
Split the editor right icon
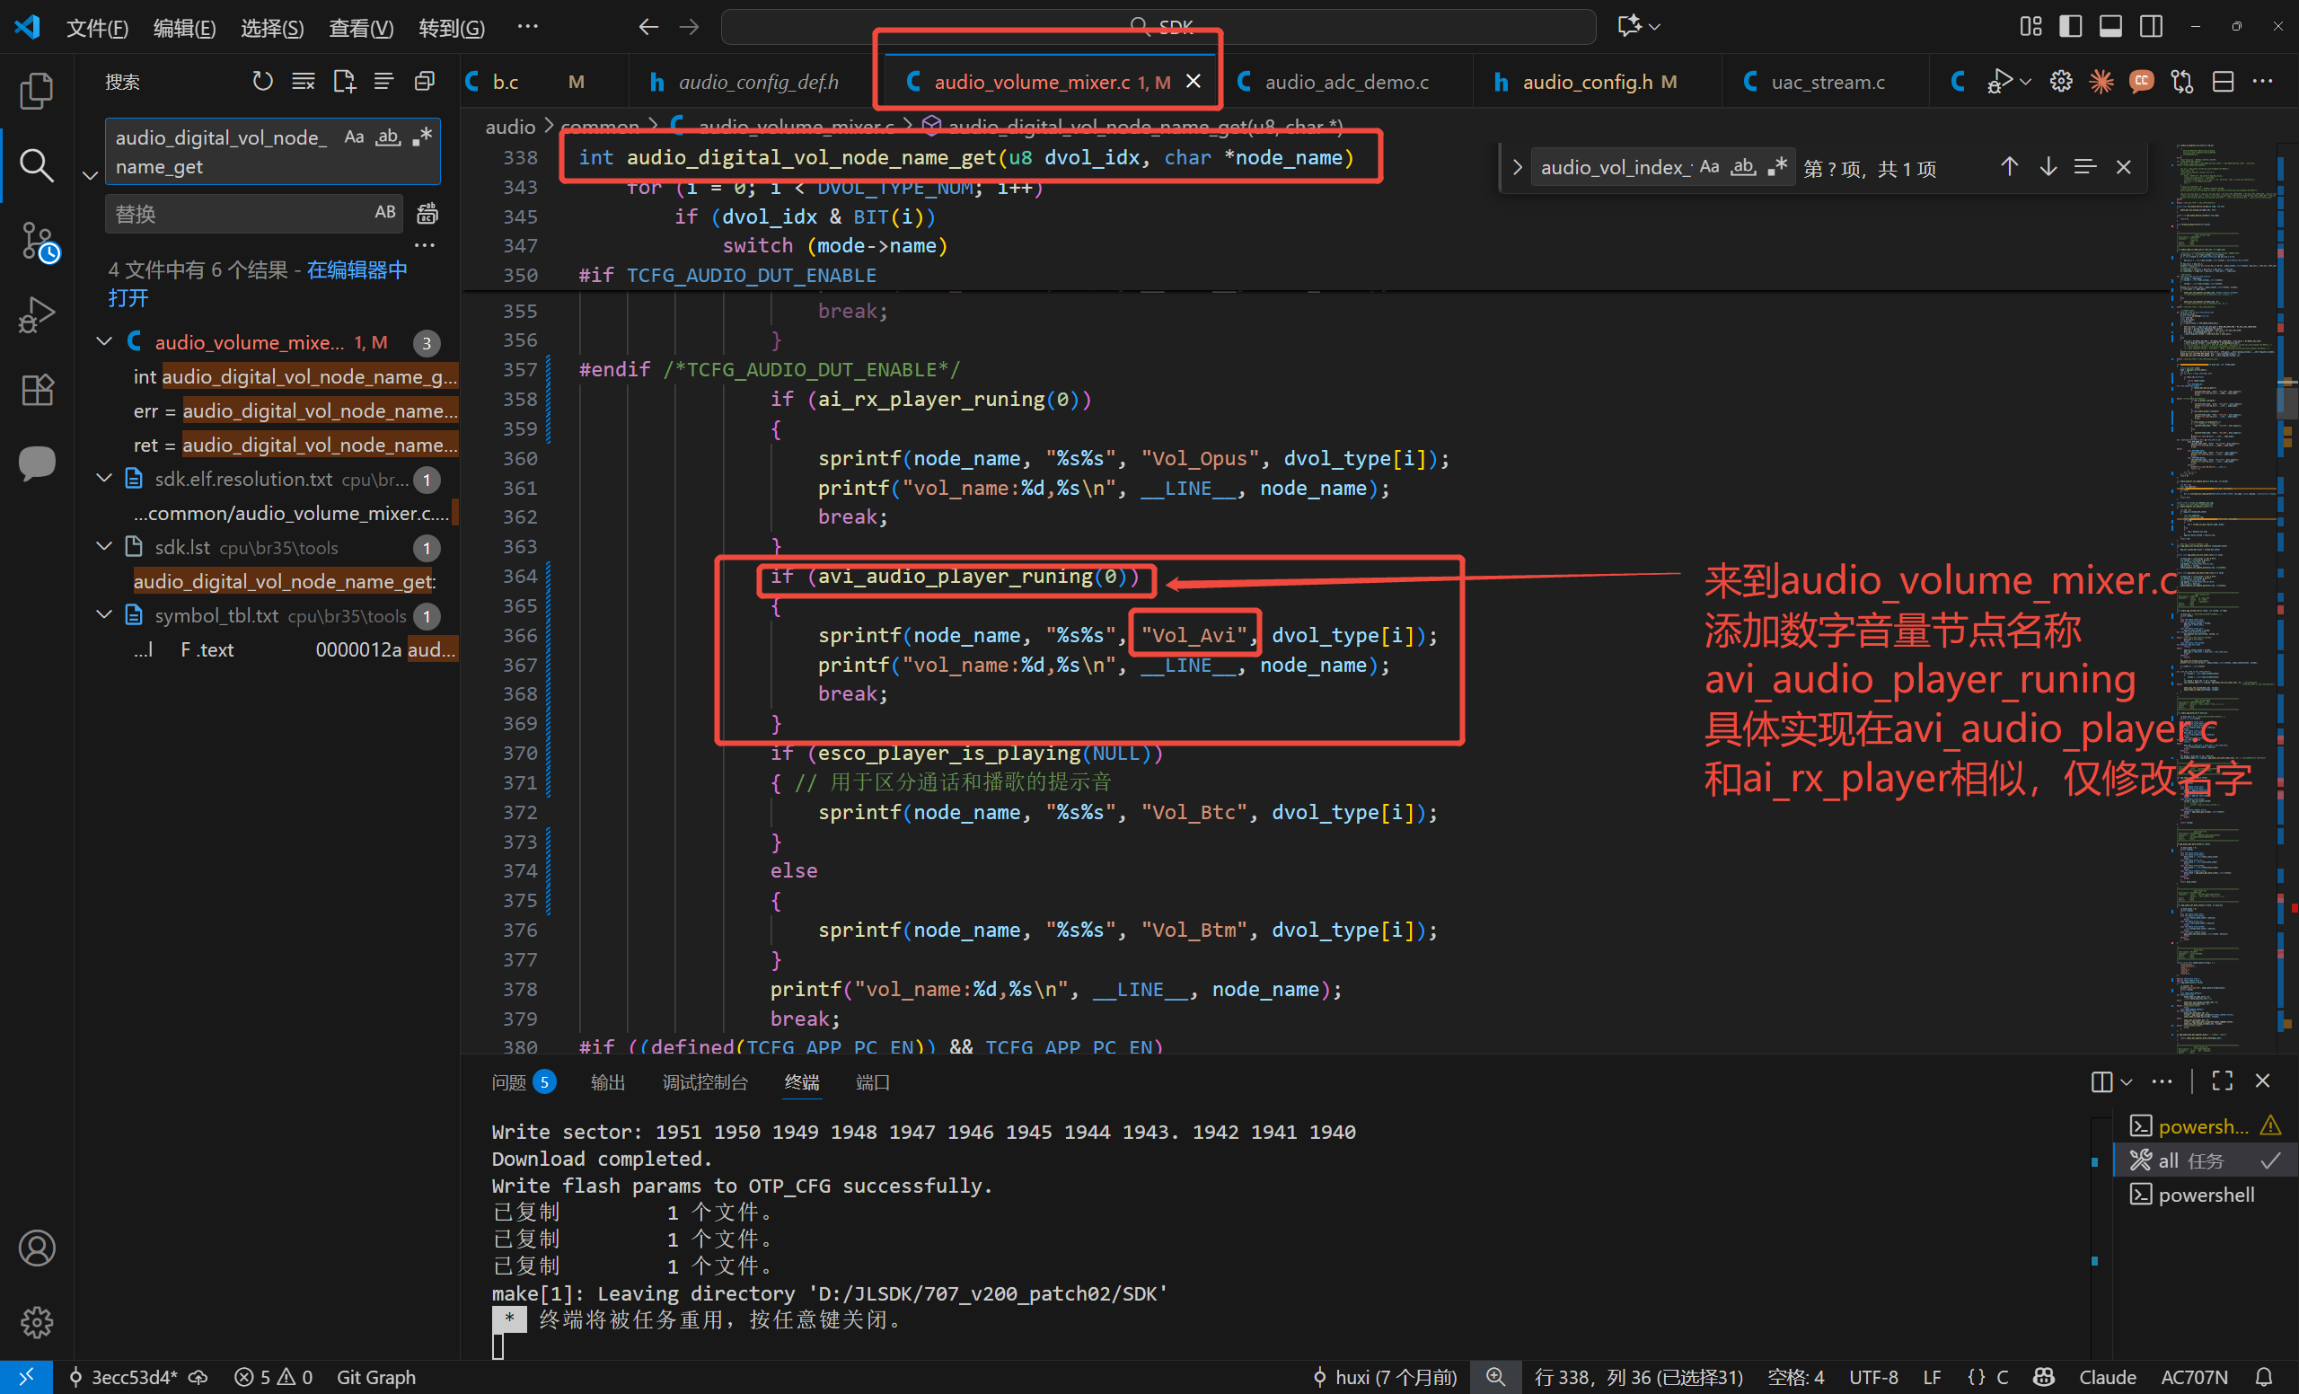click(x=2224, y=82)
